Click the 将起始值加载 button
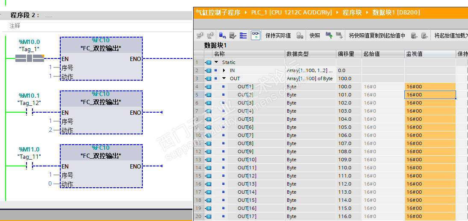 pos(451,35)
